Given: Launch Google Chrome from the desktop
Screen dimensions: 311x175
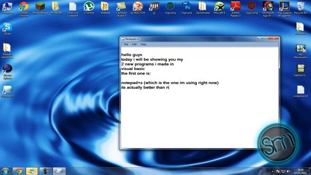Looking at the screenshot, I should click(x=24, y=9).
